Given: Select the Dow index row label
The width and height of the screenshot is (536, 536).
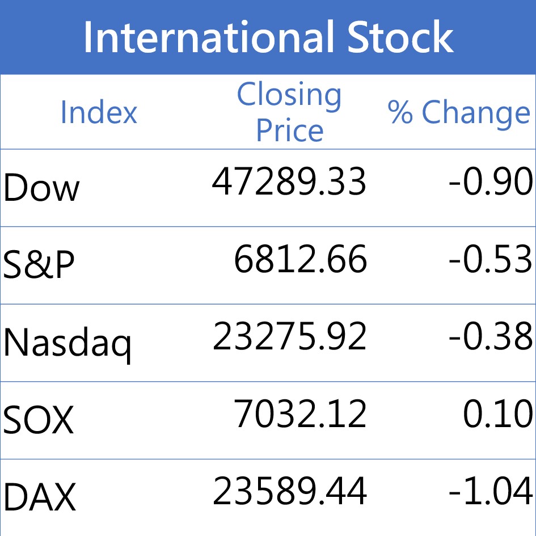Looking at the screenshot, I should point(41,188).
